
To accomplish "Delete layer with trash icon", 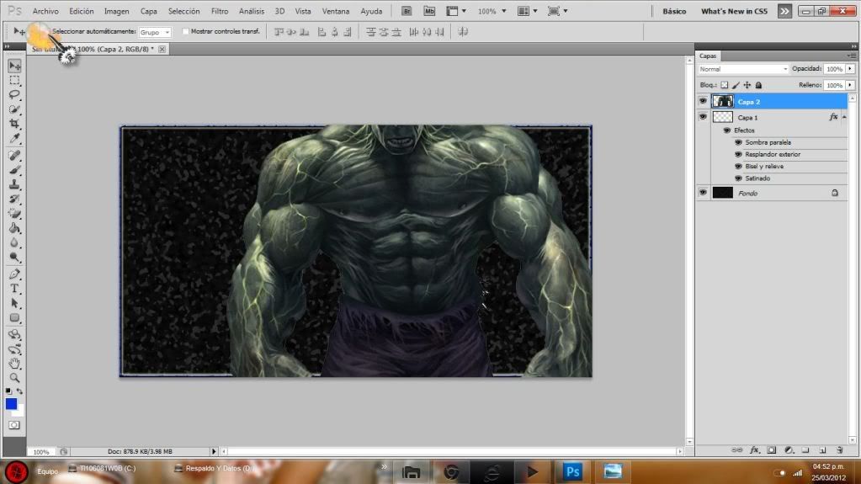I will pos(840,450).
